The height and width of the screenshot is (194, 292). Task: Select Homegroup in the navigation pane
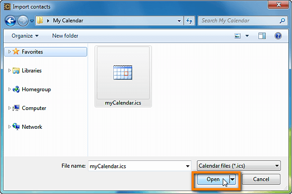[36, 90]
